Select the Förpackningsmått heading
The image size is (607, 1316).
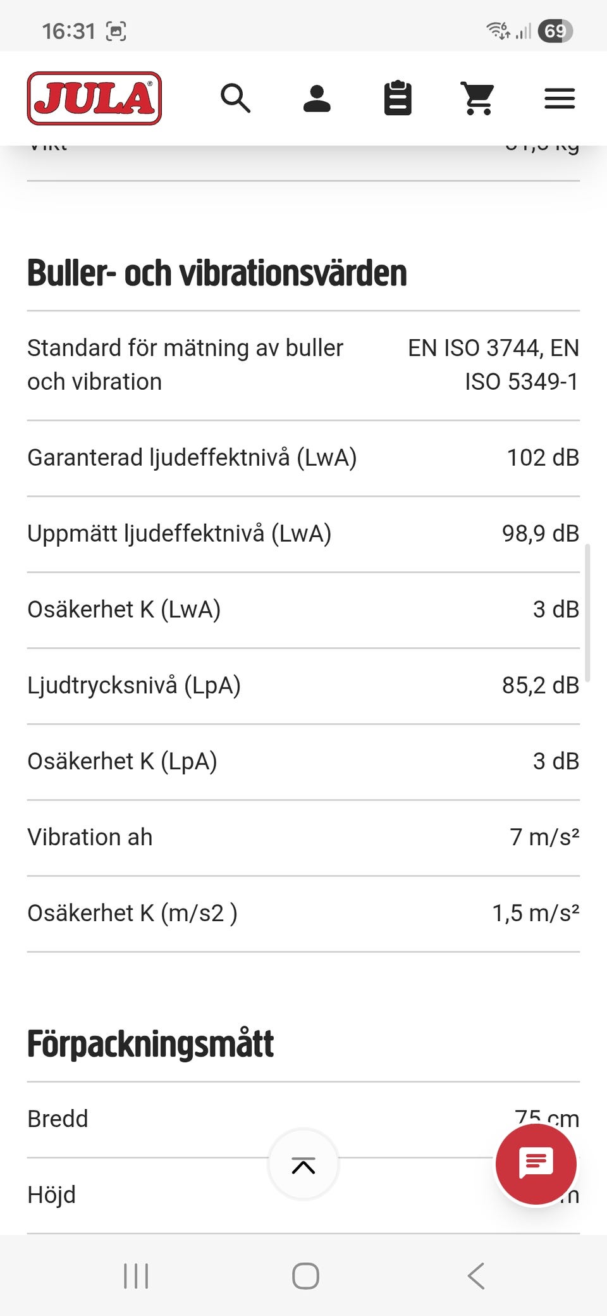pos(150,1044)
